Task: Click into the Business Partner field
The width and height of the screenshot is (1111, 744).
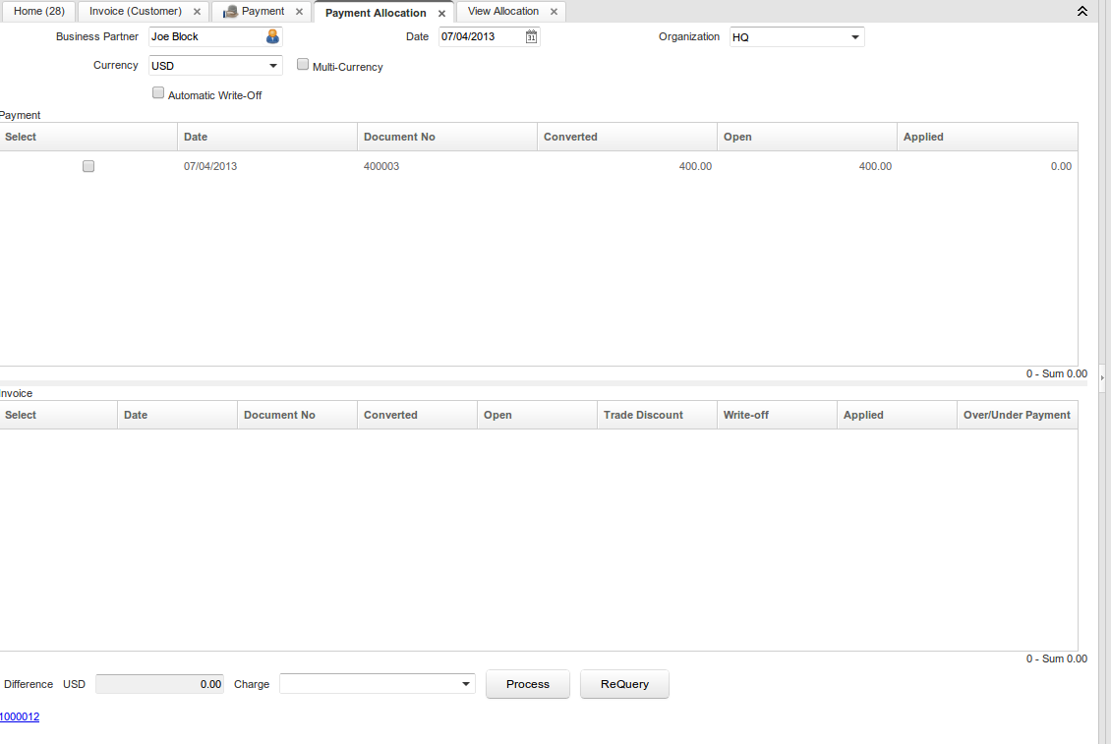Action: [205, 37]
